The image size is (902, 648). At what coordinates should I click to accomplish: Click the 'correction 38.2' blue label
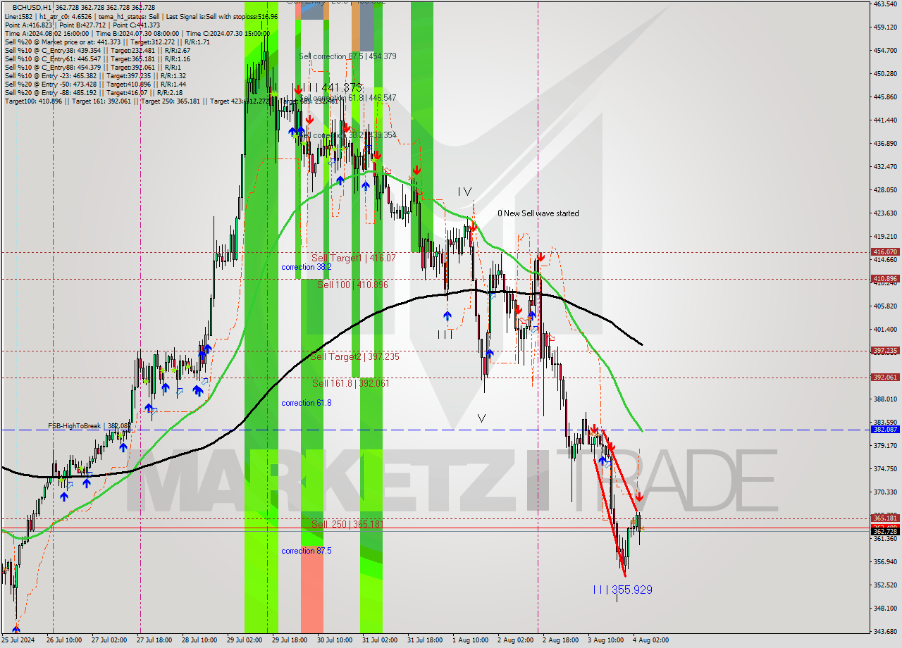click(x=307, y=267)
